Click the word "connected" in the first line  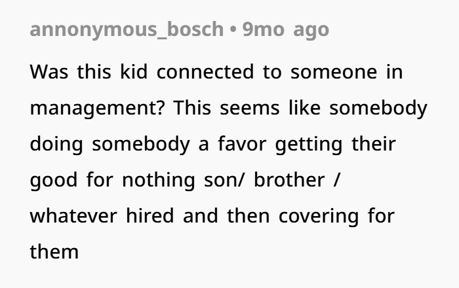coord(205,72)
